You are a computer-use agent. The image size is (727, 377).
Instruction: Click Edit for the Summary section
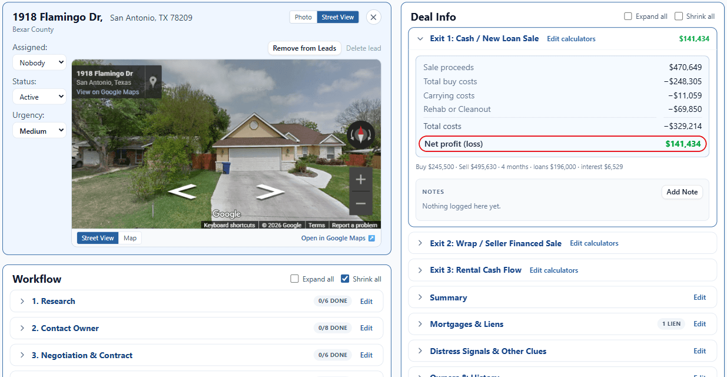tap(699, 297)
